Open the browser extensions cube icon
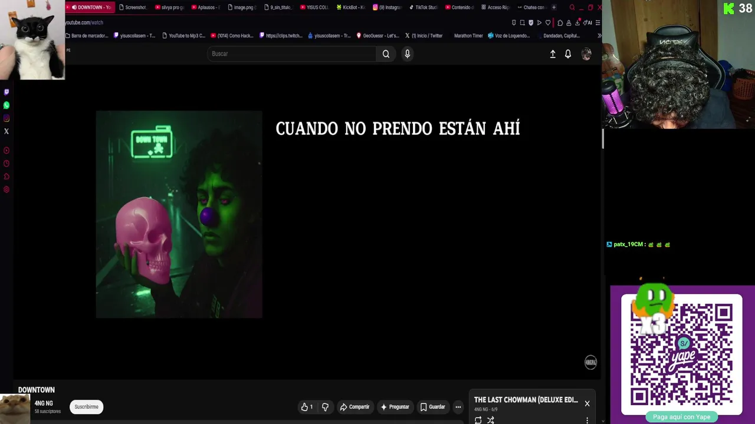 tap(560, 22)
